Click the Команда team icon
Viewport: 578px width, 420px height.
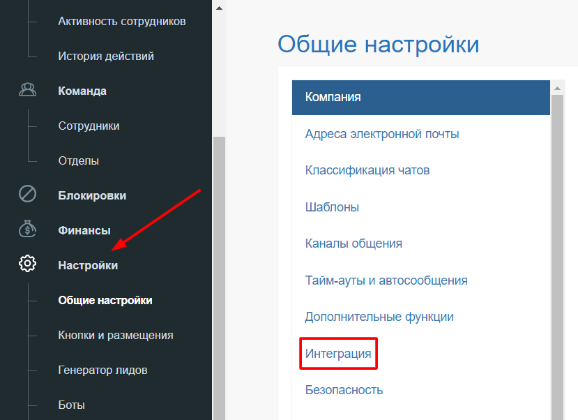pyautogui.click(x=27, y=91)
